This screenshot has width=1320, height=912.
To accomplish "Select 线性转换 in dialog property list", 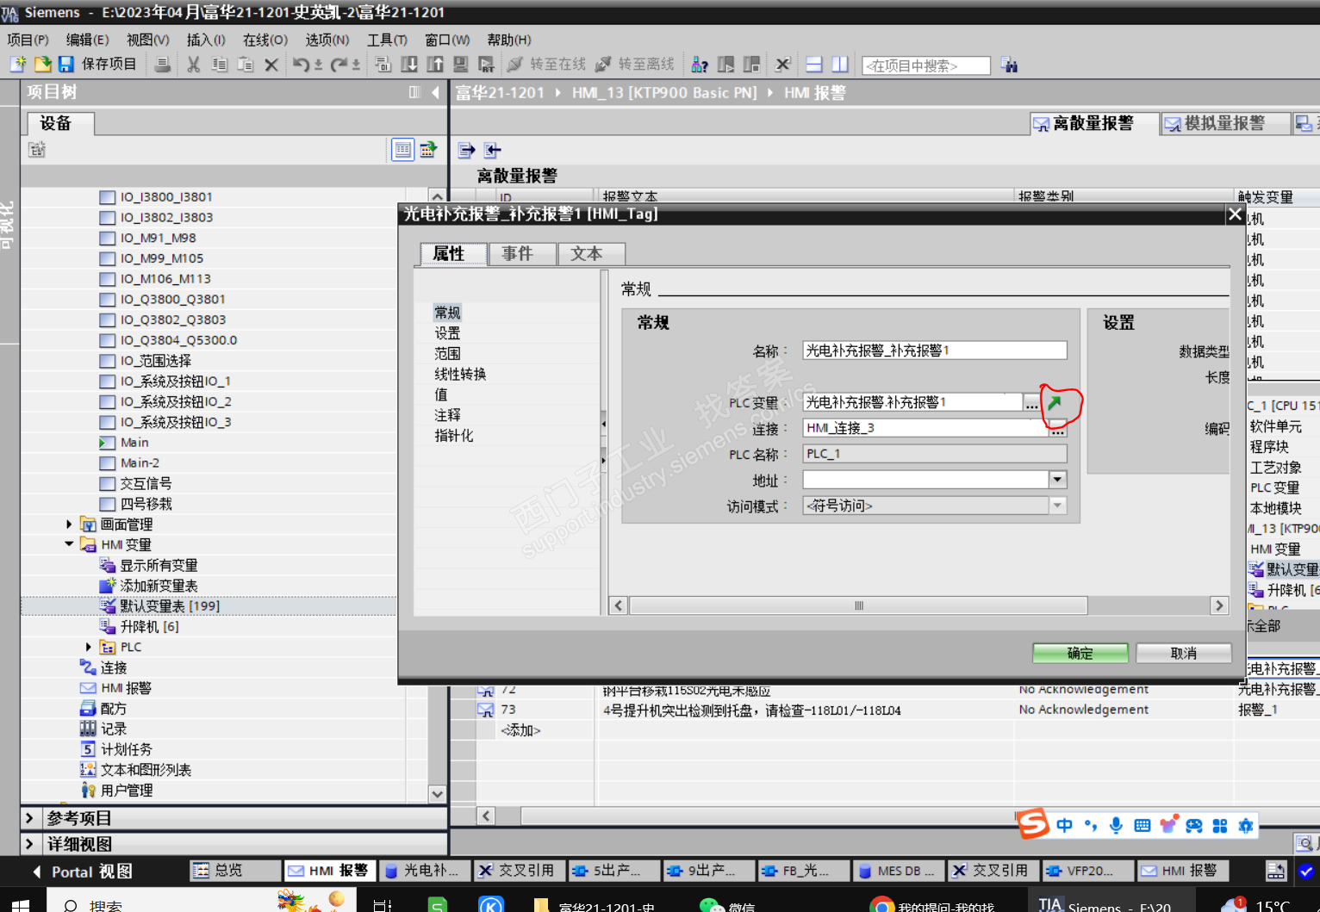I will pyautogui.click(x=460, y=374).
